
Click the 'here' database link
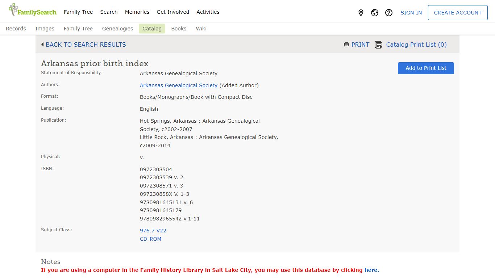[371, 270]
